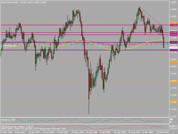The width and height of the screenshot is (178, 134).
Task: Click the 0.8380 price scale label
Action: click(x=173, y=66)
